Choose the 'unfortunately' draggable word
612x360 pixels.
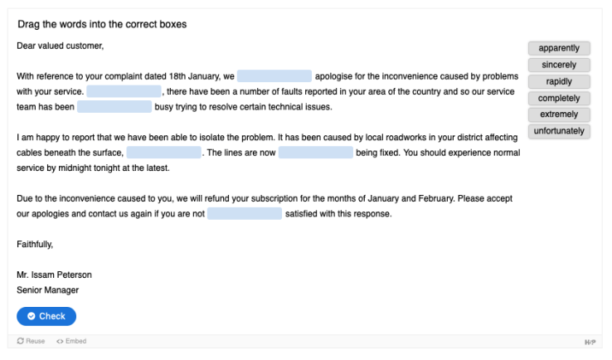559,131
